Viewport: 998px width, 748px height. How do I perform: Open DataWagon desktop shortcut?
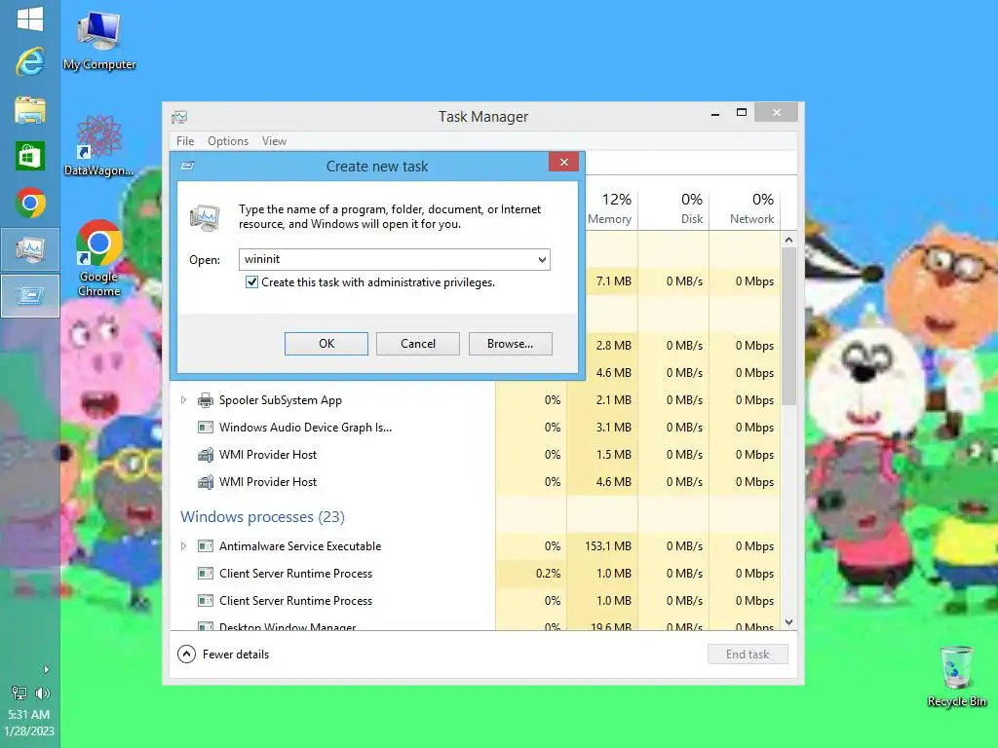(99, 145)
